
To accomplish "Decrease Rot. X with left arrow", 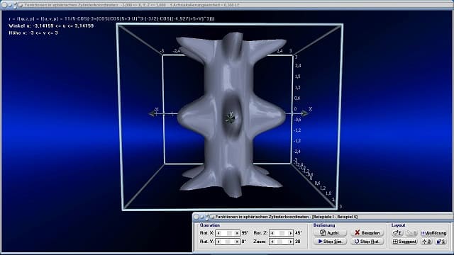I will pyautogui.click(x=218, y=233).
